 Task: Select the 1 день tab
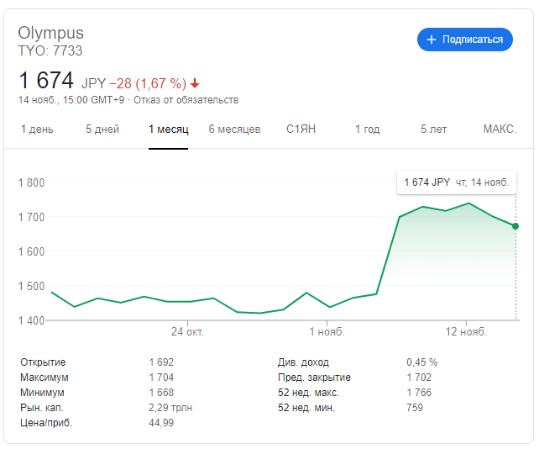(x=37, y=129)
